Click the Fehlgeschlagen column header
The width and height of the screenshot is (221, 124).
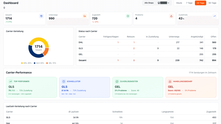[x=111, y=37]
